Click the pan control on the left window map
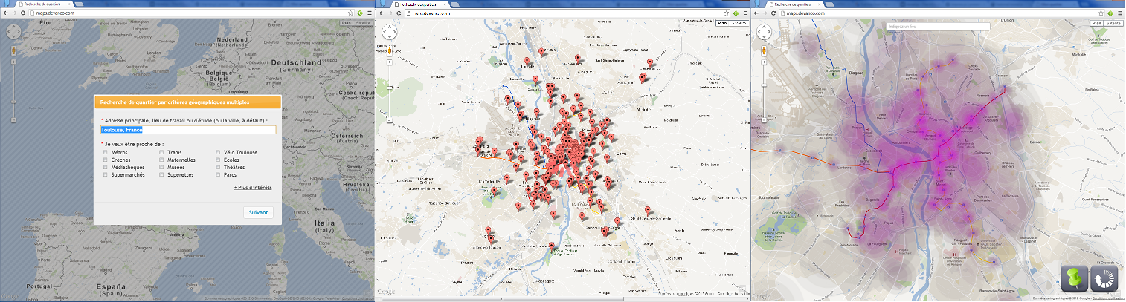 pyautogui.click(x=13, y=32)
